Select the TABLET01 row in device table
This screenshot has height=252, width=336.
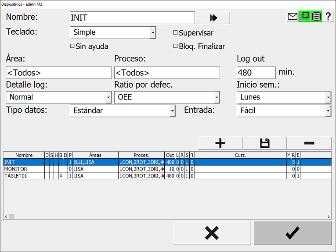(167, 176)
